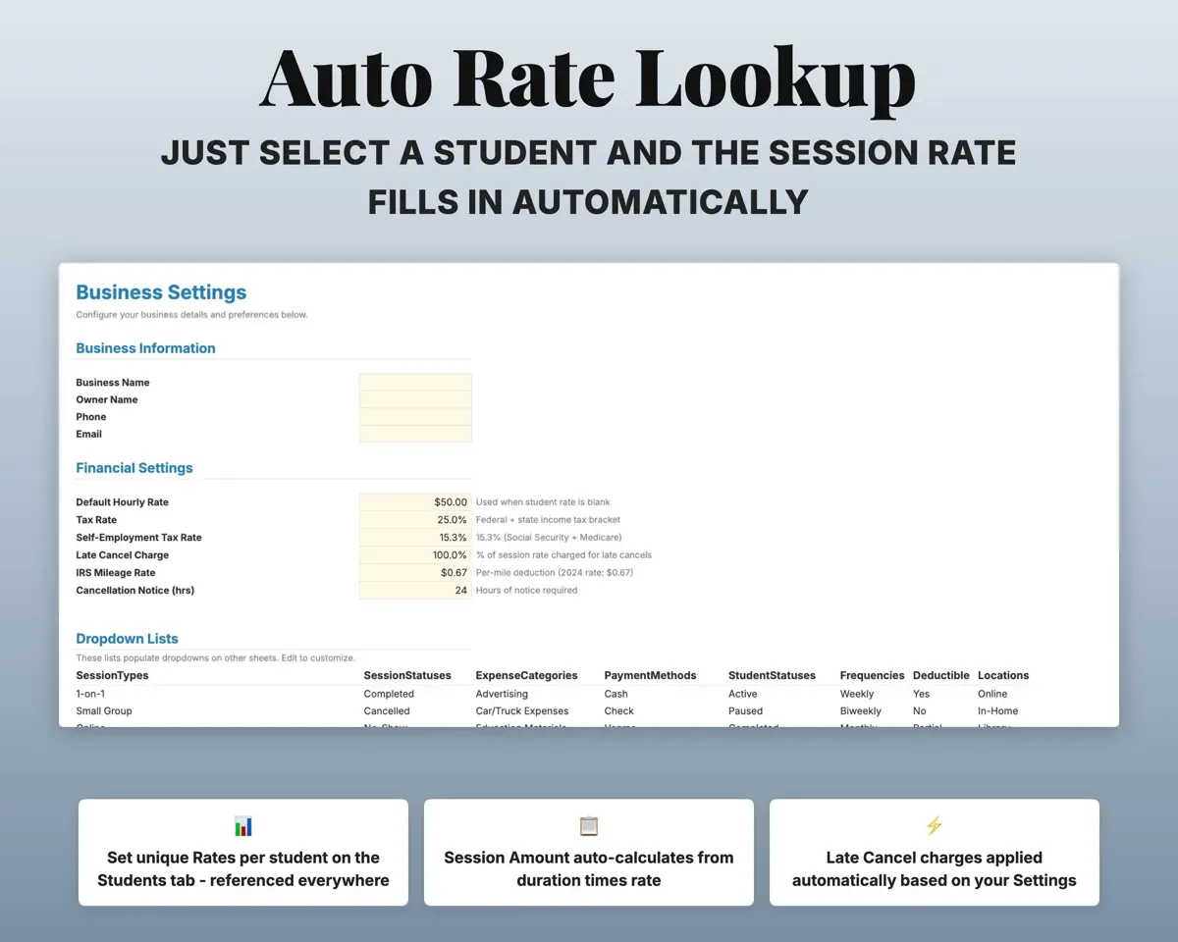The width and height of the screenshot is (1178, 942).
Task: Click the 'Per-mile deduction' note
Action: point(555,573)
